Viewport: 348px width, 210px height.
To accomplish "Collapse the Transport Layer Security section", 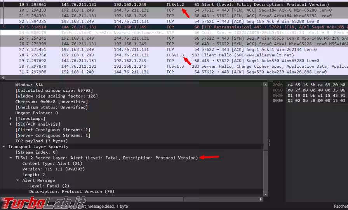I will pos(4,147).
